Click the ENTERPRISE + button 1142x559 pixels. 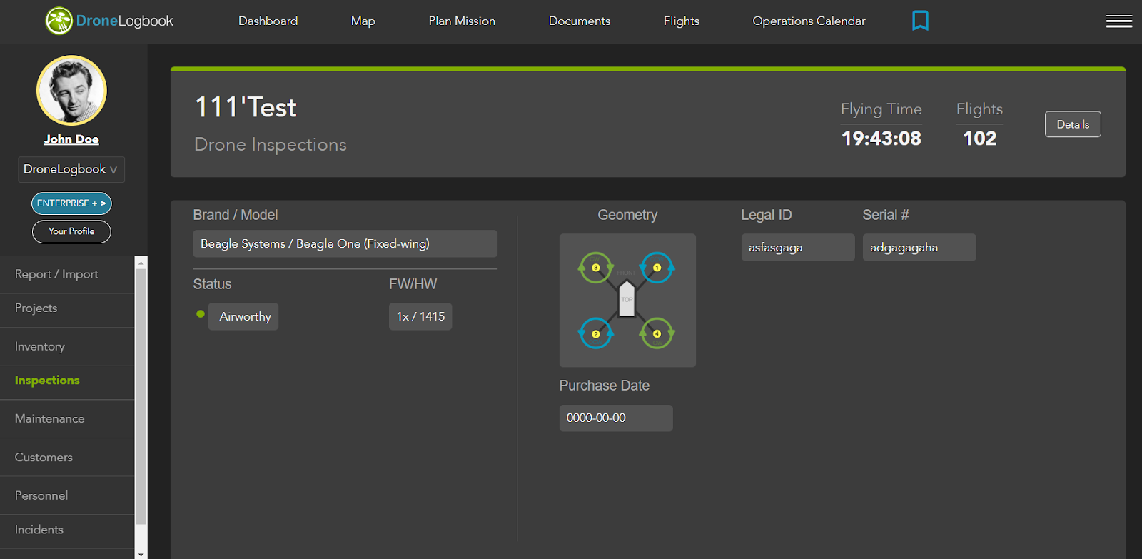[71, 203]
